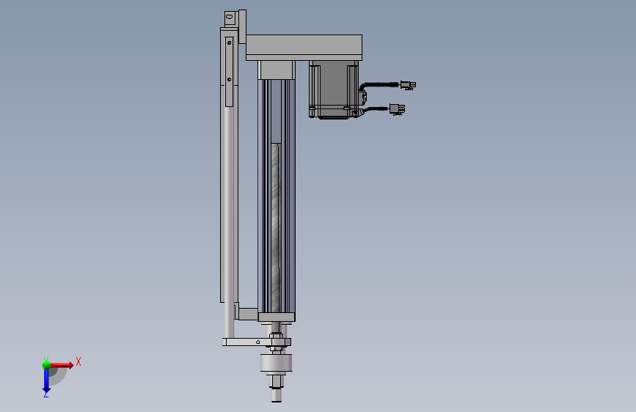Select the actuator top block under the plate

coord(277,70)
